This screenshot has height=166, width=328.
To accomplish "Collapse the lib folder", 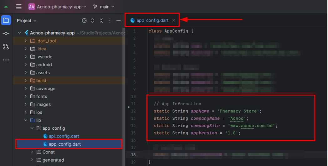I will click(26, 120).
